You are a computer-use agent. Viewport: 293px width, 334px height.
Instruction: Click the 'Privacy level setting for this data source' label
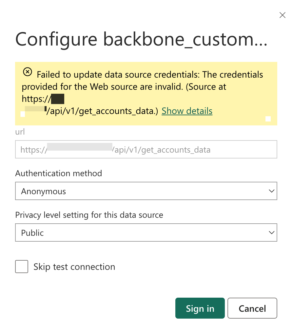pos(89,215)
